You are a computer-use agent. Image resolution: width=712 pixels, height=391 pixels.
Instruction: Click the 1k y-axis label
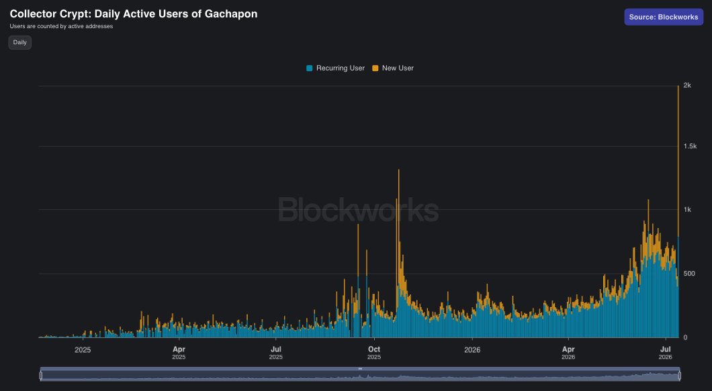(687, 209)
